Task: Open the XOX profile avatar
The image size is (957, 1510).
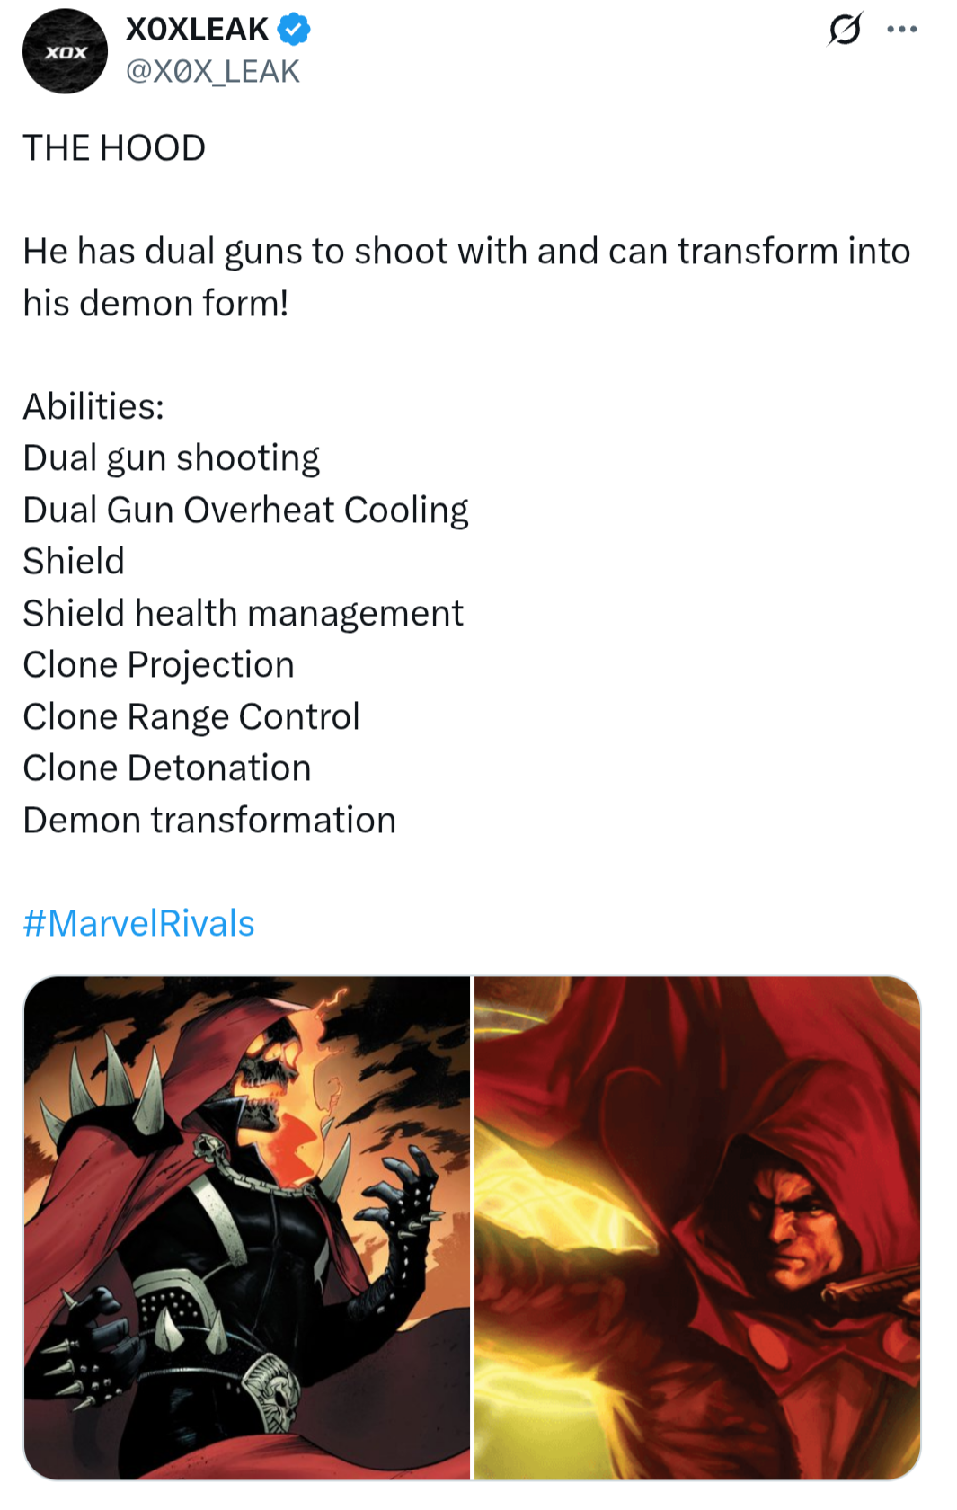Action: (65, 51)
